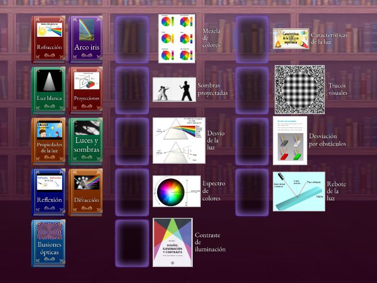377x283 pixels.
Task: Pick the Arco iris book tile
Action: click(86, 39)
